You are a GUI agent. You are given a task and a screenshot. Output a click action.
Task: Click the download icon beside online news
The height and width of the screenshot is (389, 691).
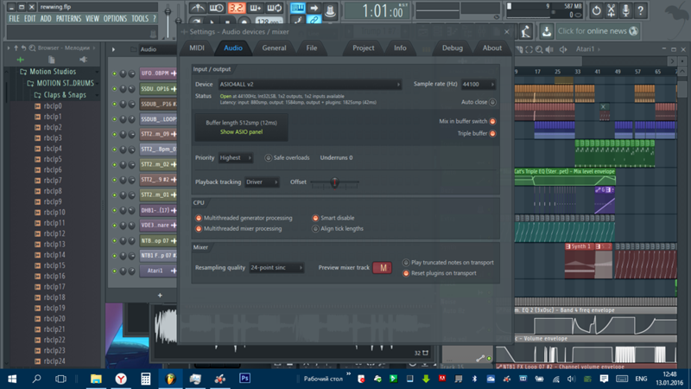click(547, 31)
